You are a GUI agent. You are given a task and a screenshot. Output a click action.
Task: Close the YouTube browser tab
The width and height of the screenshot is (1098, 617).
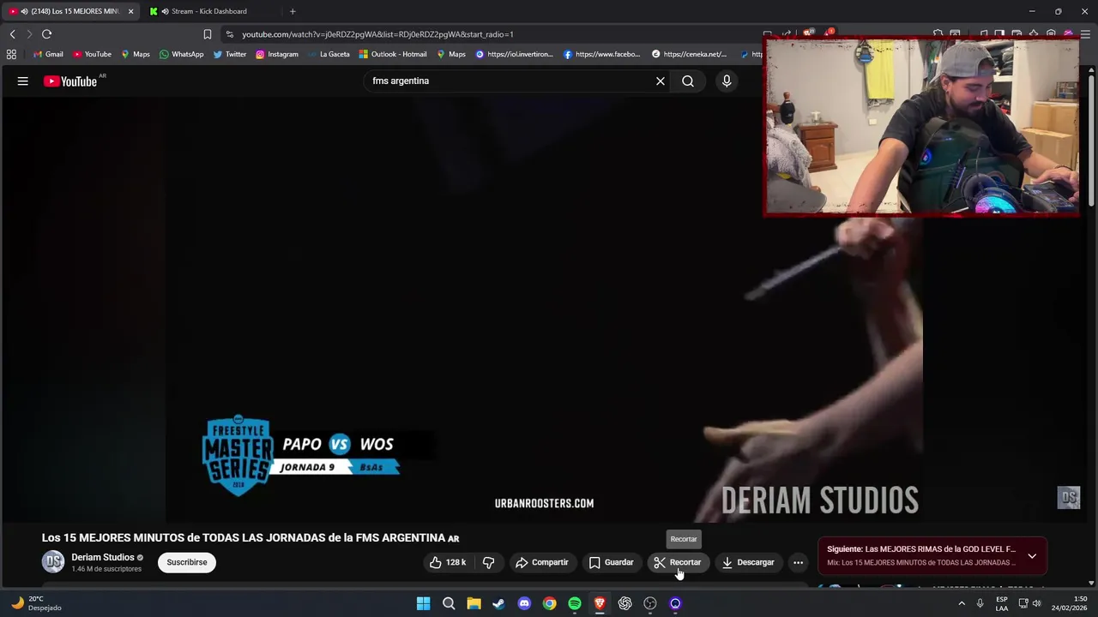pyautogui.click(x=131, y=11)
